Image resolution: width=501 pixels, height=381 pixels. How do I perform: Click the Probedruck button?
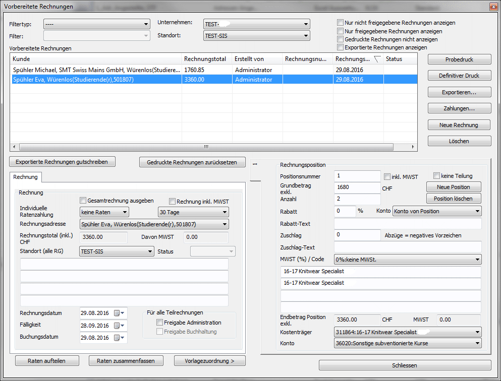pyautogui.click(x=459, y=59)
